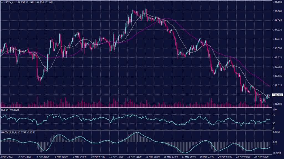Click the current price tag 101.986
This screenshot has width=284, height=159.
278,95
